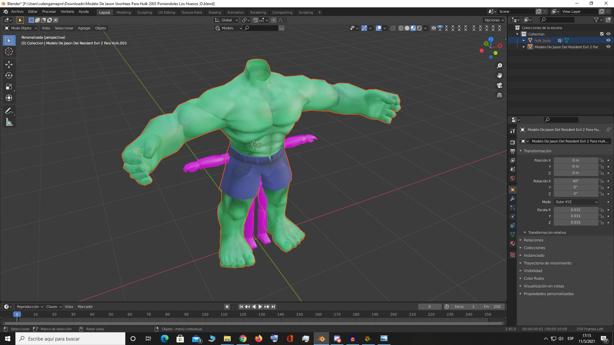
Task: Switch to Shading workspace tab
Action: (x=215, y=12)
